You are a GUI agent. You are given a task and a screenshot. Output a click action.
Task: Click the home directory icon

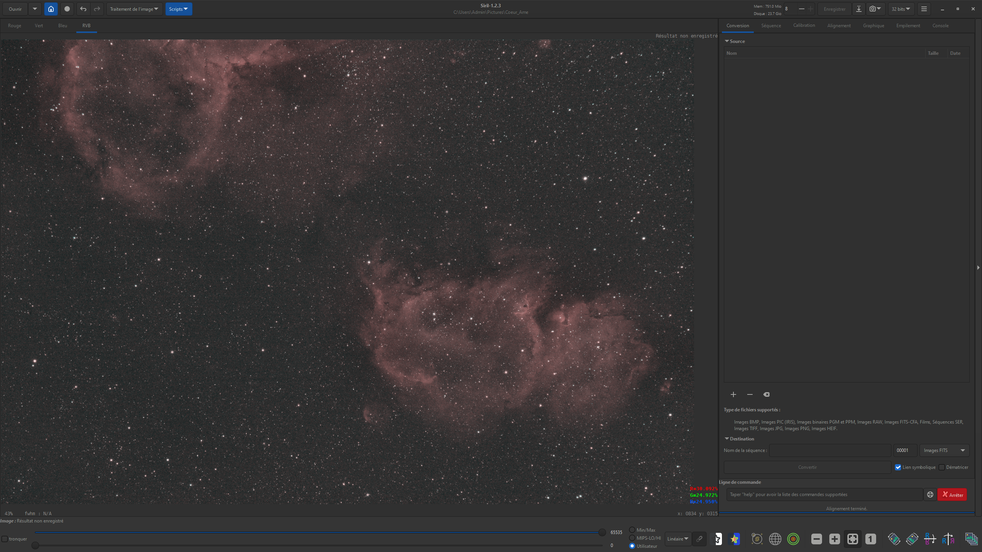51,9
